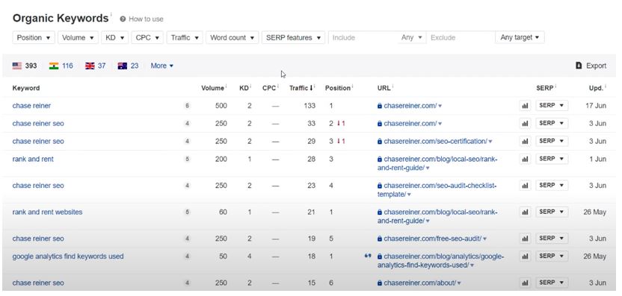Click the 17 Jun update date
This screenshot has width=622, height=296.
pos(596,106)
